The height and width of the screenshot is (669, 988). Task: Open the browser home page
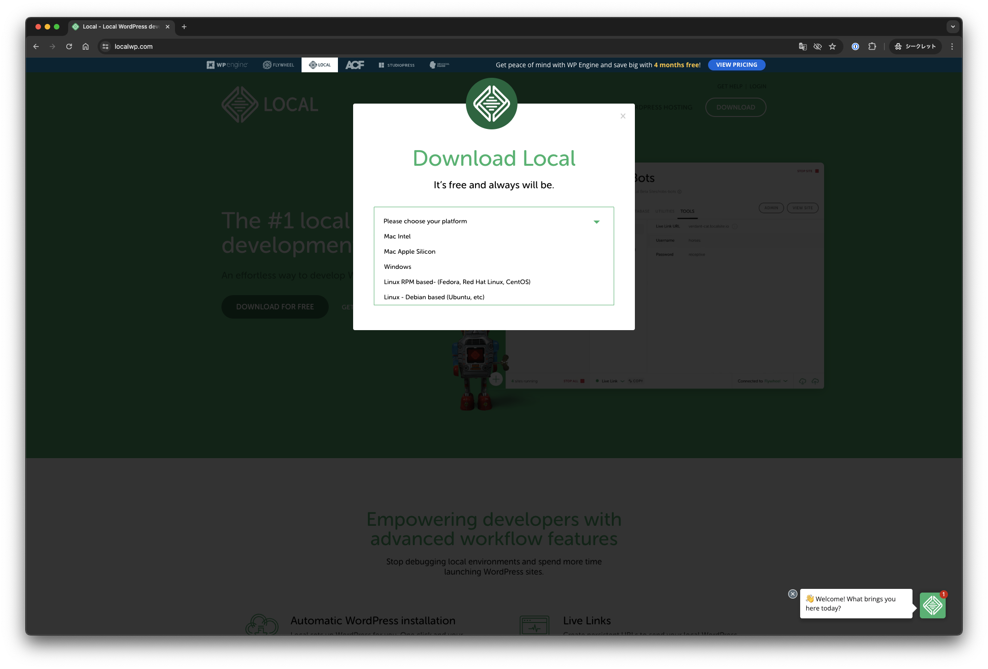point(86,47)
